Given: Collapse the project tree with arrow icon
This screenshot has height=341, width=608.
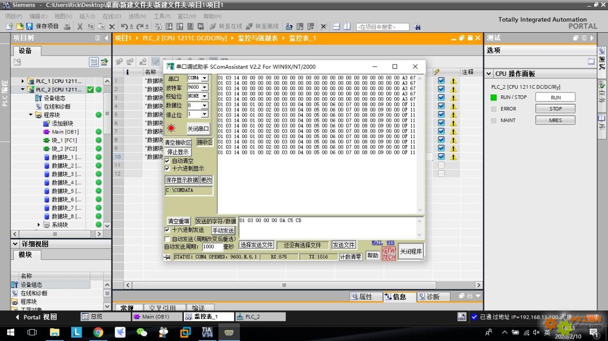Looking at the screenshot, I should coord(106,38).
